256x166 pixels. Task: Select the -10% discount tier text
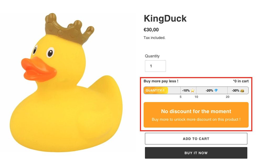tap(186, 90)
